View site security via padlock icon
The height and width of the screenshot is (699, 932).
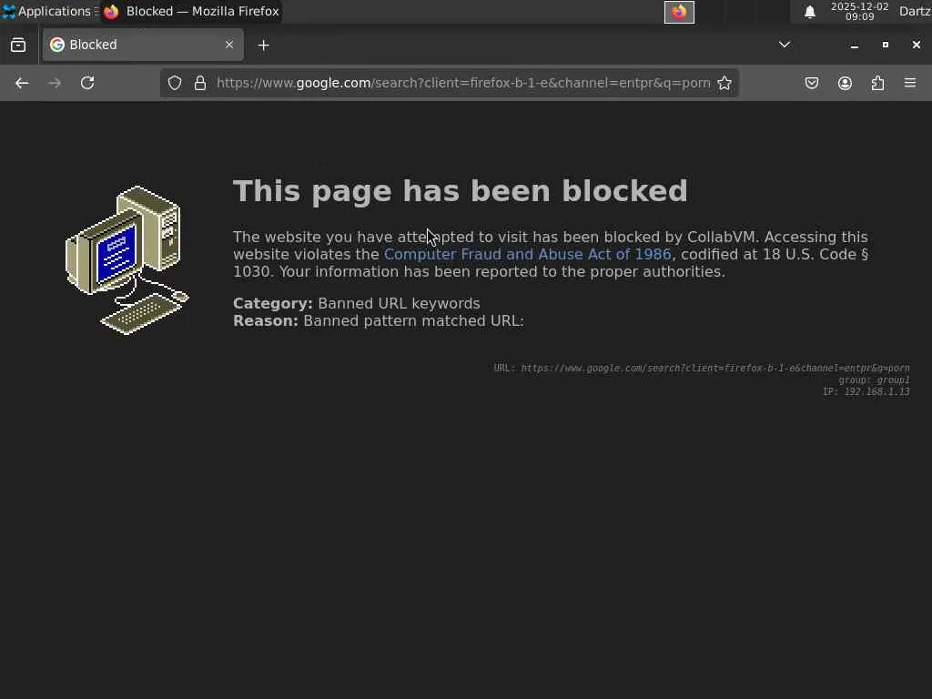[200, 83]
